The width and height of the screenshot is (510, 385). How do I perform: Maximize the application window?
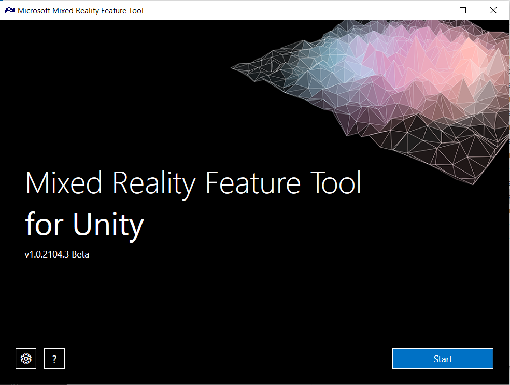click(x=463, y=10)
